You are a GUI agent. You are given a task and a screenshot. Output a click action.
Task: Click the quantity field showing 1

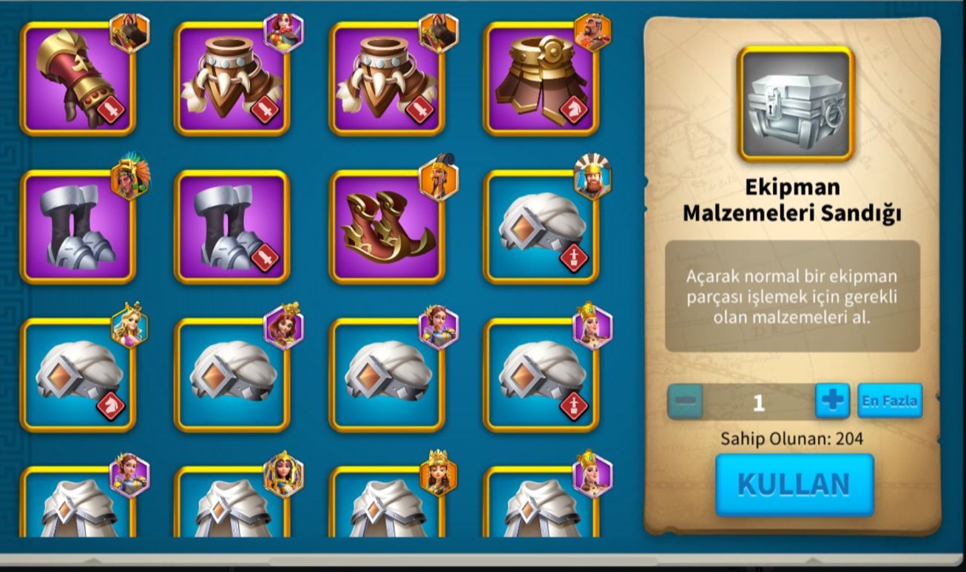click(759, 402)
